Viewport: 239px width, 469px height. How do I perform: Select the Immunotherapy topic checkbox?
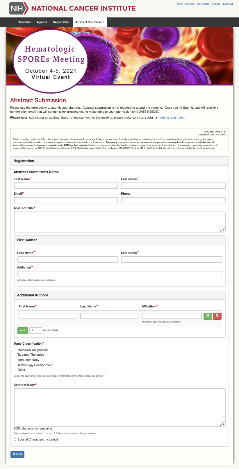[x=15, y=360]
